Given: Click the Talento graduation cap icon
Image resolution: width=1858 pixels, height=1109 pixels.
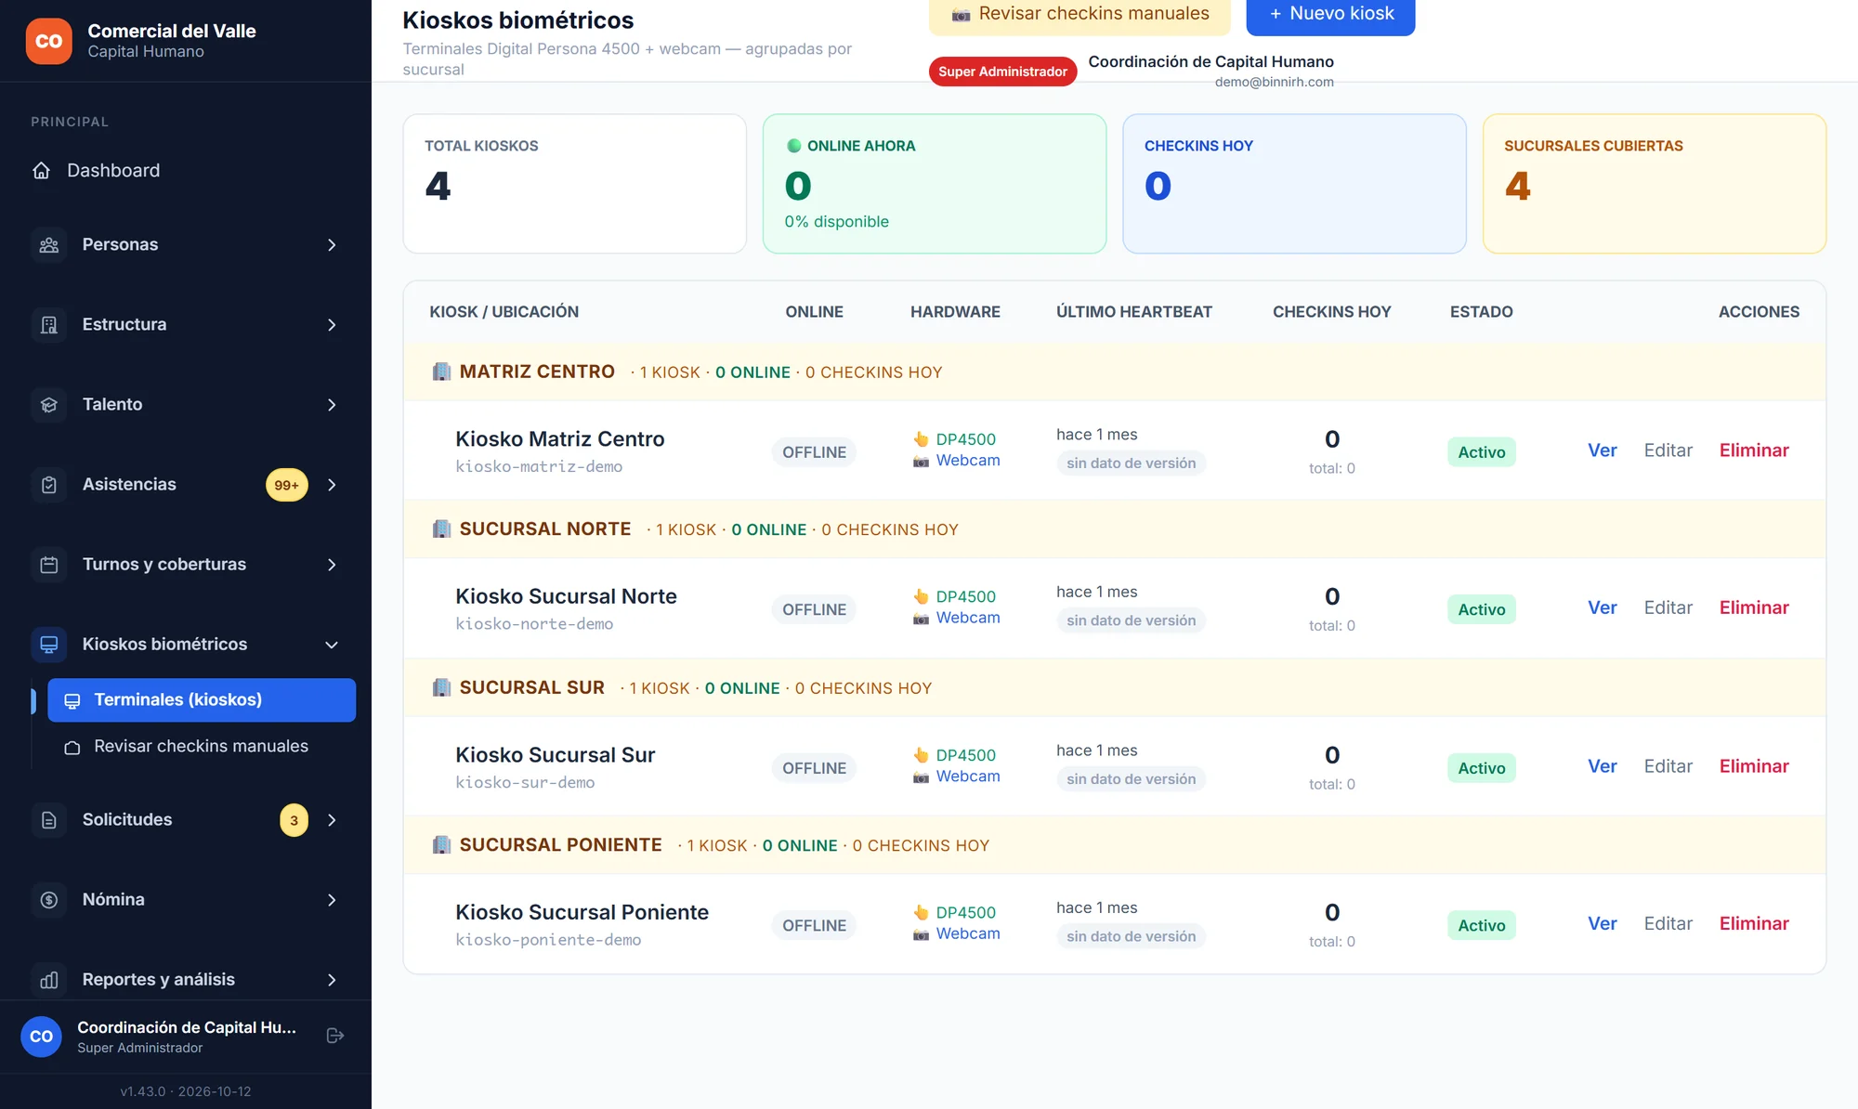Looking at the screenshot, I should click(x=49, y=404).
